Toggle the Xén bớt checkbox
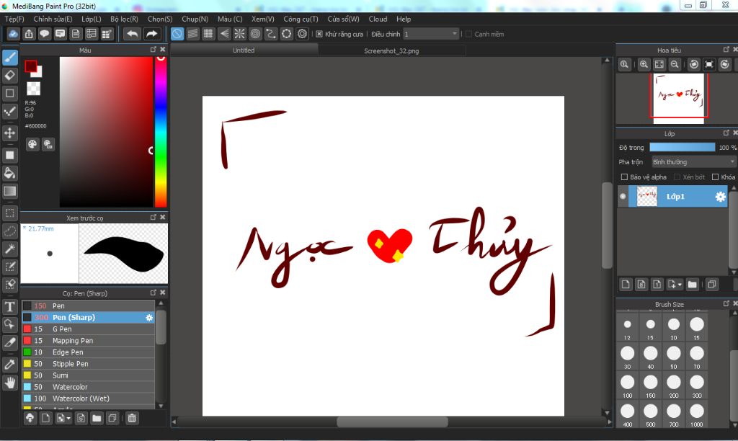Image resolution: width=738 pixels, height=441 pixels. tap(677, 177)
